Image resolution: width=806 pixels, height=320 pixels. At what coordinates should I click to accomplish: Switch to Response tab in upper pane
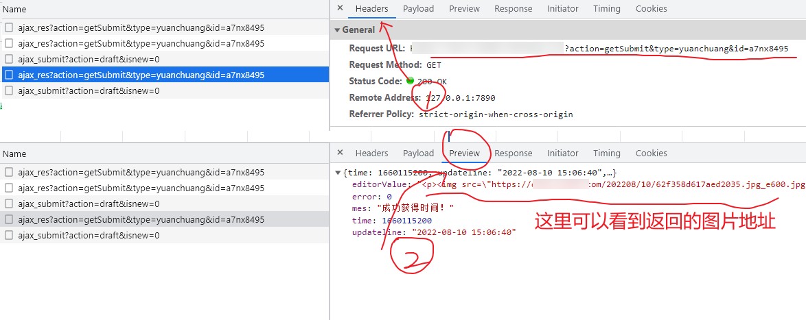pos(513,9)
